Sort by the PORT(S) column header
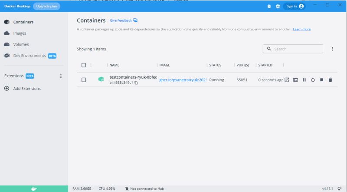The image size is (347, 192). click(242, 65)
